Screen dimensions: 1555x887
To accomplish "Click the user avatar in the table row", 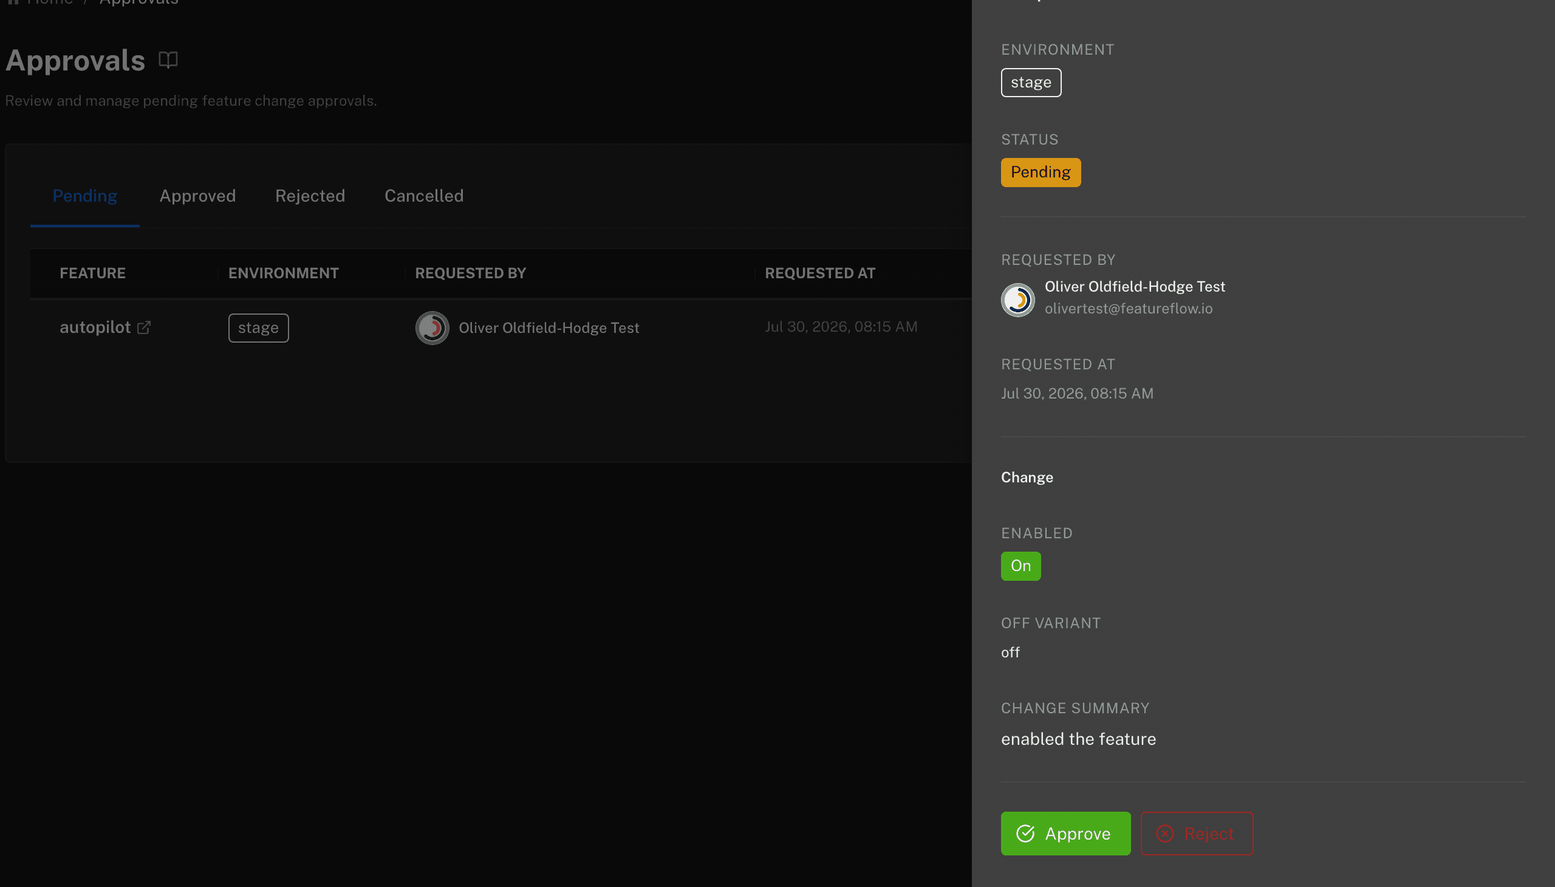I will point(432,327).
